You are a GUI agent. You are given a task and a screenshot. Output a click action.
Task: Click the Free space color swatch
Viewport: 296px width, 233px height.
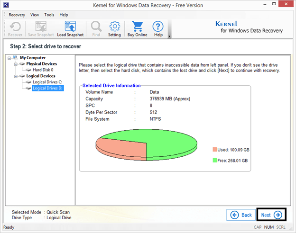[x=215, y=160]
